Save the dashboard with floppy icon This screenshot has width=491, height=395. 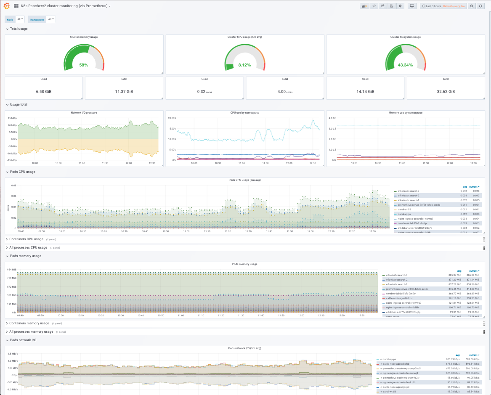pos(391,6)
